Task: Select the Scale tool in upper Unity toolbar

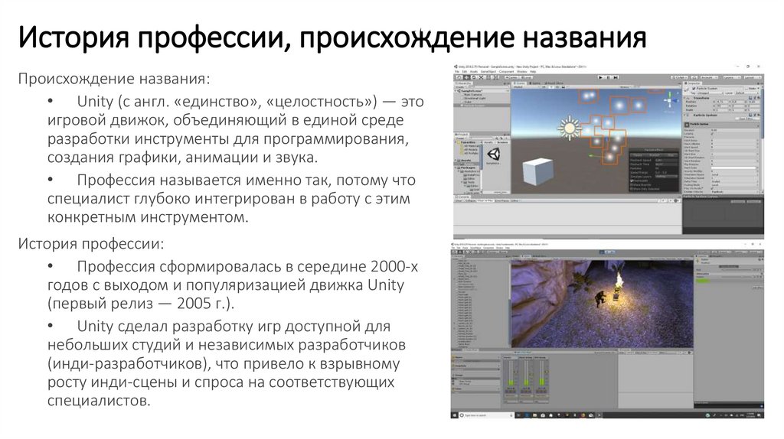Action: click(x=481, y=77)
